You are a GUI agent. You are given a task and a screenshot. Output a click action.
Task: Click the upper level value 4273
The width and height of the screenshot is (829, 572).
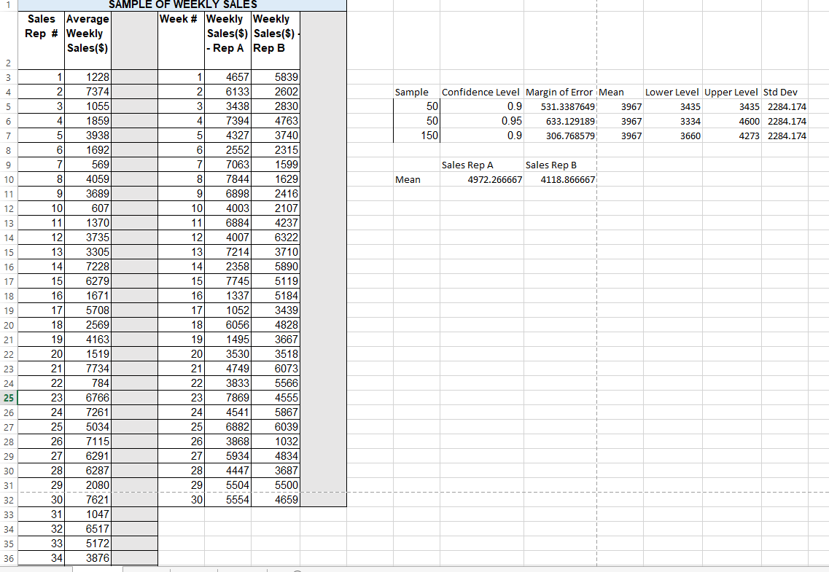coord(732,136)
